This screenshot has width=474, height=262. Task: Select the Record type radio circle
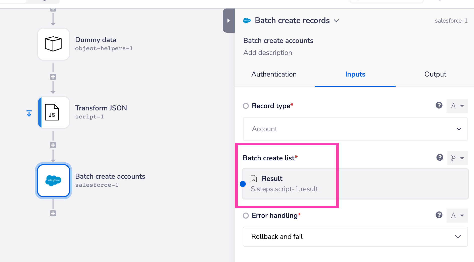point(246,106)
